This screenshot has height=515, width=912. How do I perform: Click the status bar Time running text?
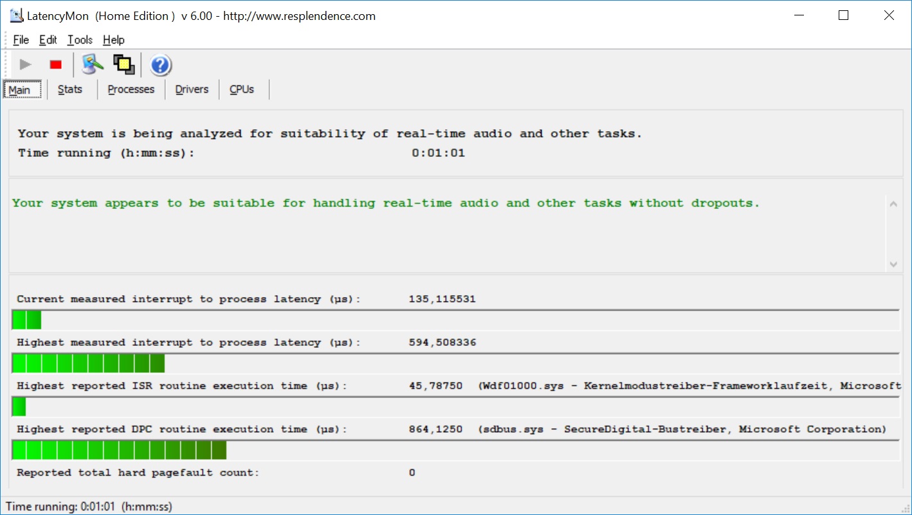(89, 507)
